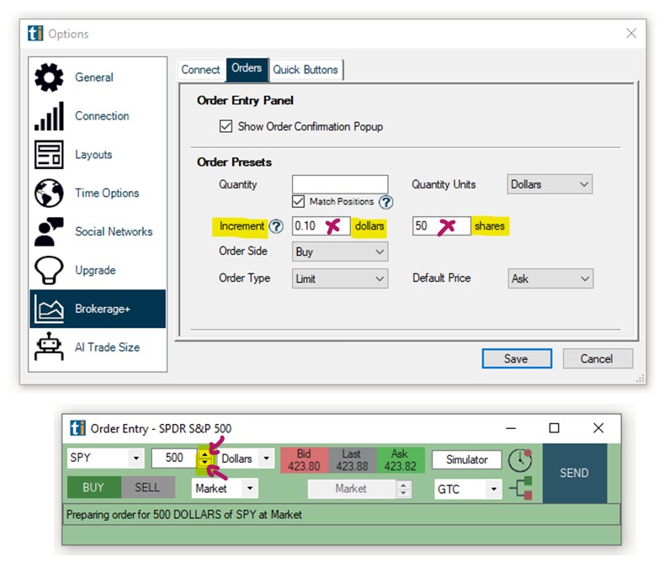The image size is (669, 567).
Task: Open General settings gear icon
Action: click(x=49, y=77)
